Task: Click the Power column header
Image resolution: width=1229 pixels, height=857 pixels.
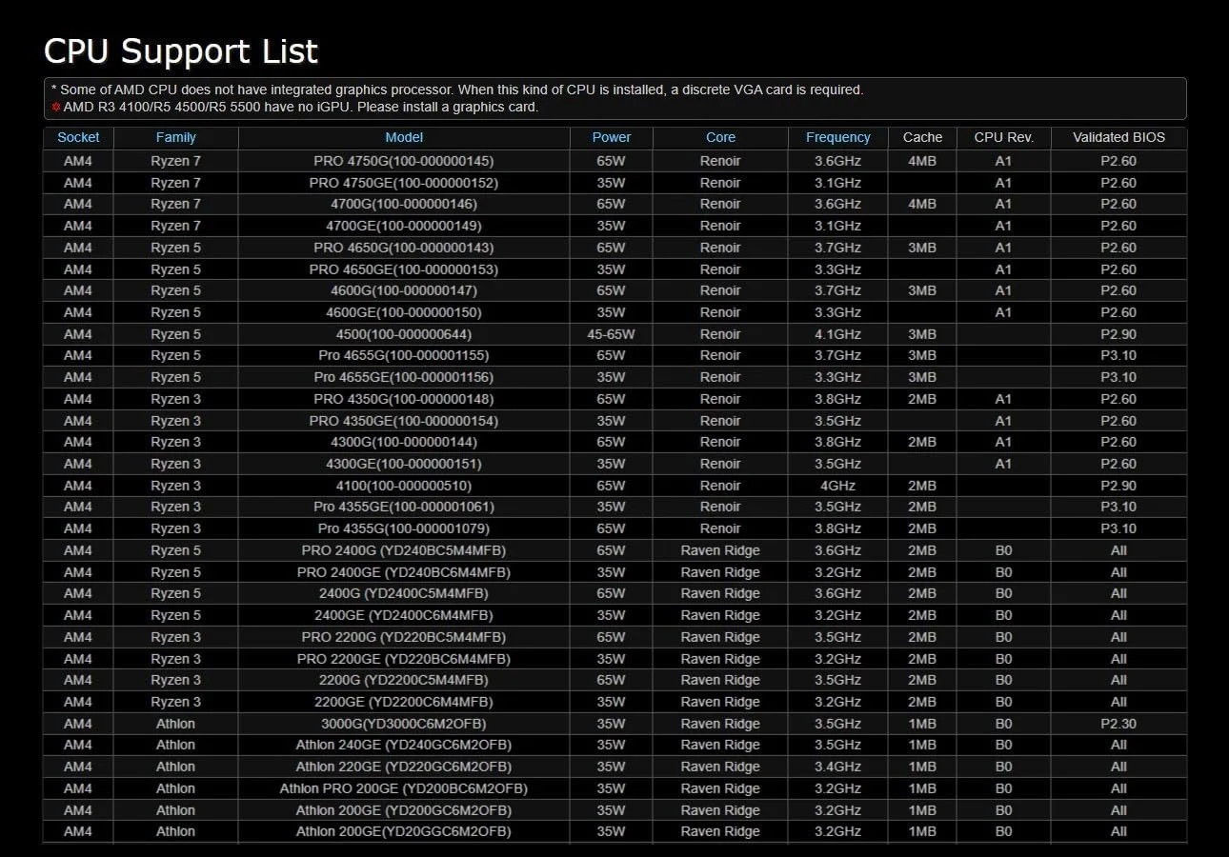Action: [x=611, y=137]
